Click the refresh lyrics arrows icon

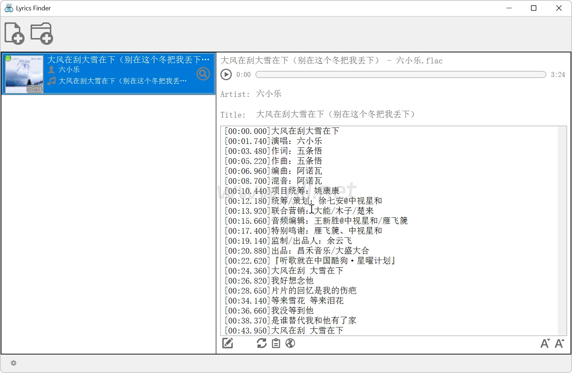pyautogui.click(x=261, y=343)
